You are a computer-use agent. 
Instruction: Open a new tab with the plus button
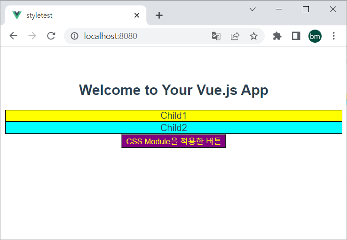click(x=159, y=15)
